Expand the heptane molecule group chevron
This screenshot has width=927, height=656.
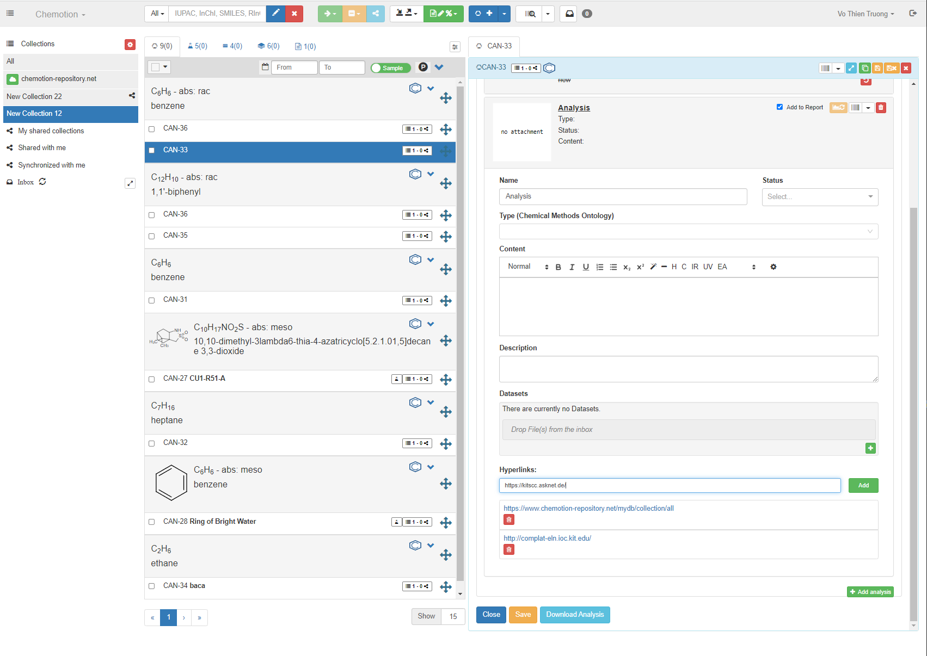pyautogui.click(x=431, y=403)
